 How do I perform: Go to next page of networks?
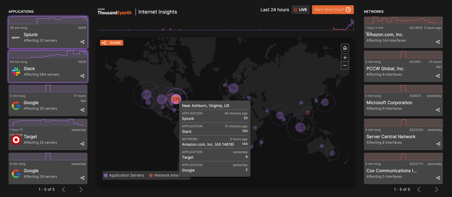click(436, 189)
